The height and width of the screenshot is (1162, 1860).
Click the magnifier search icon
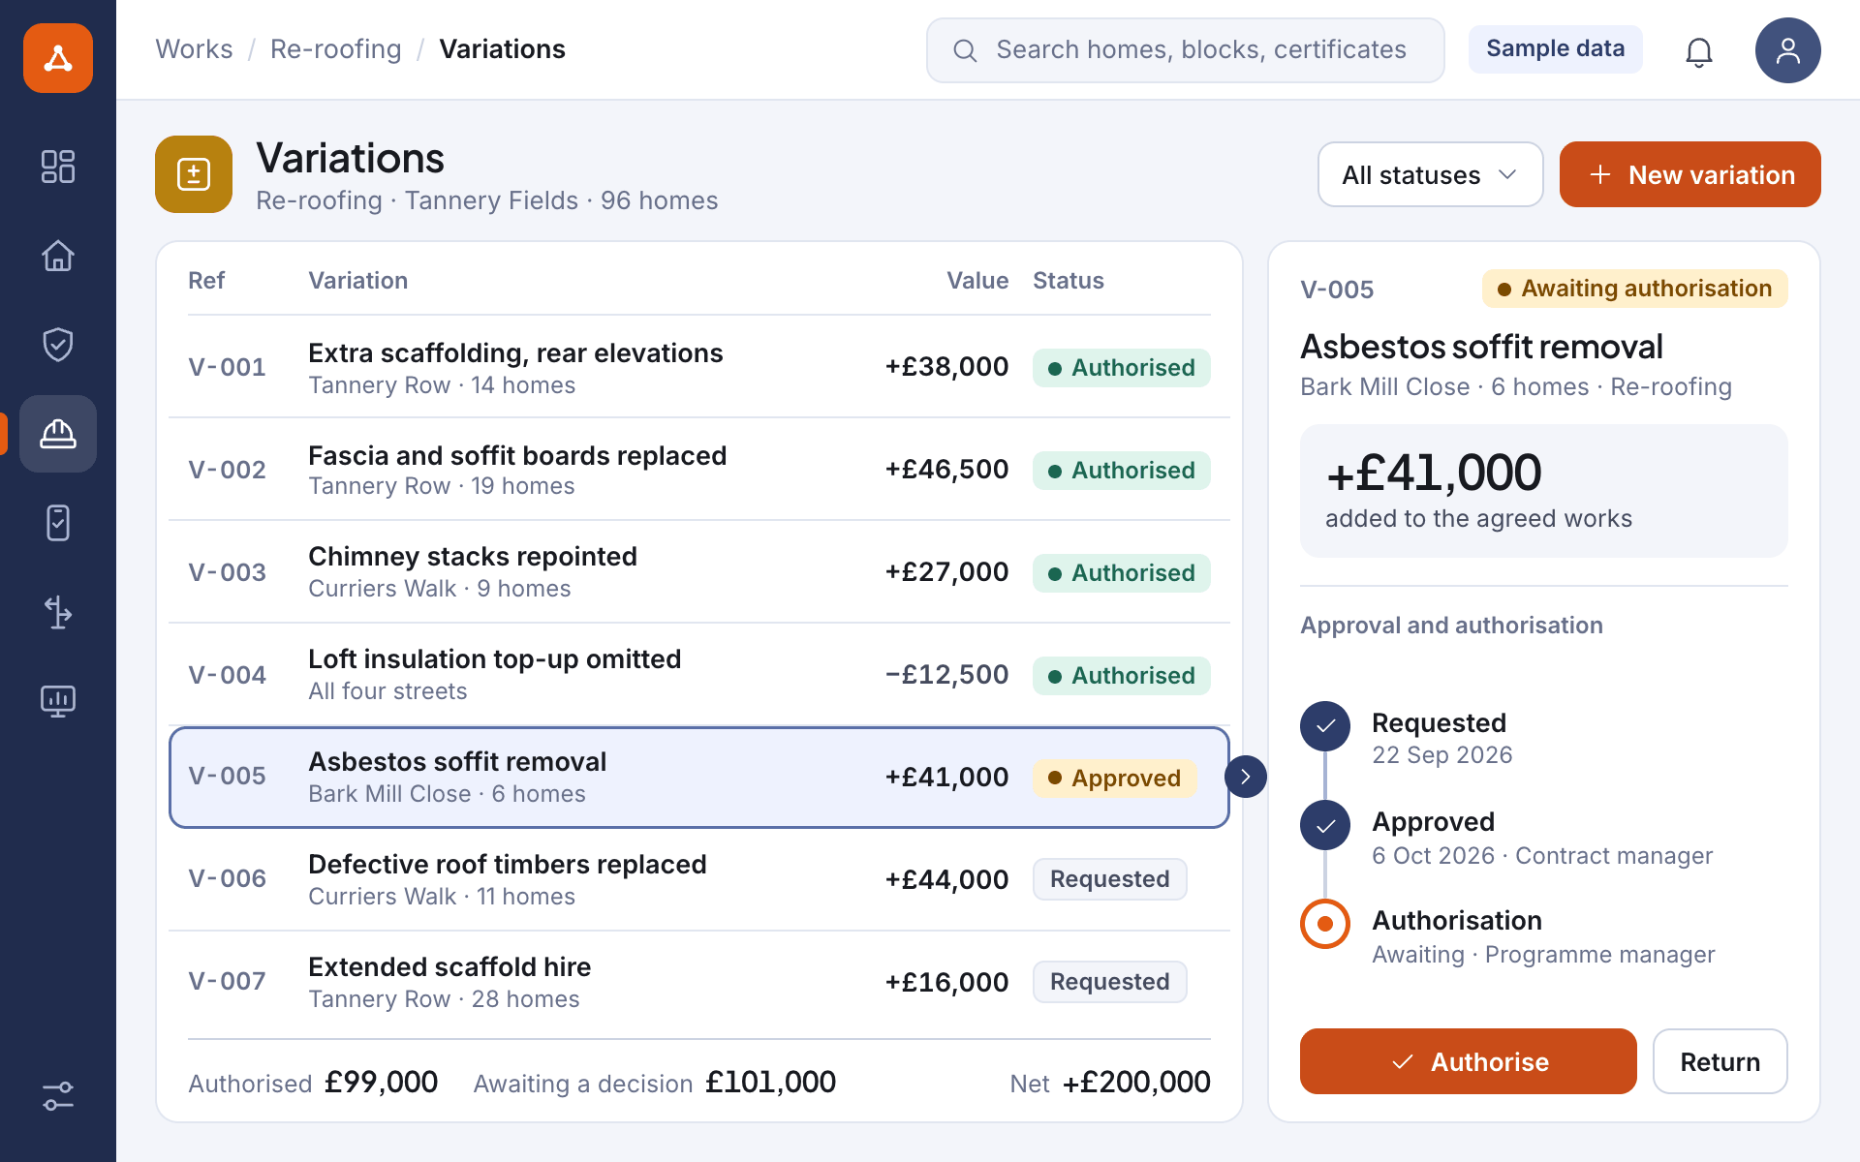[x=965, y=50]
